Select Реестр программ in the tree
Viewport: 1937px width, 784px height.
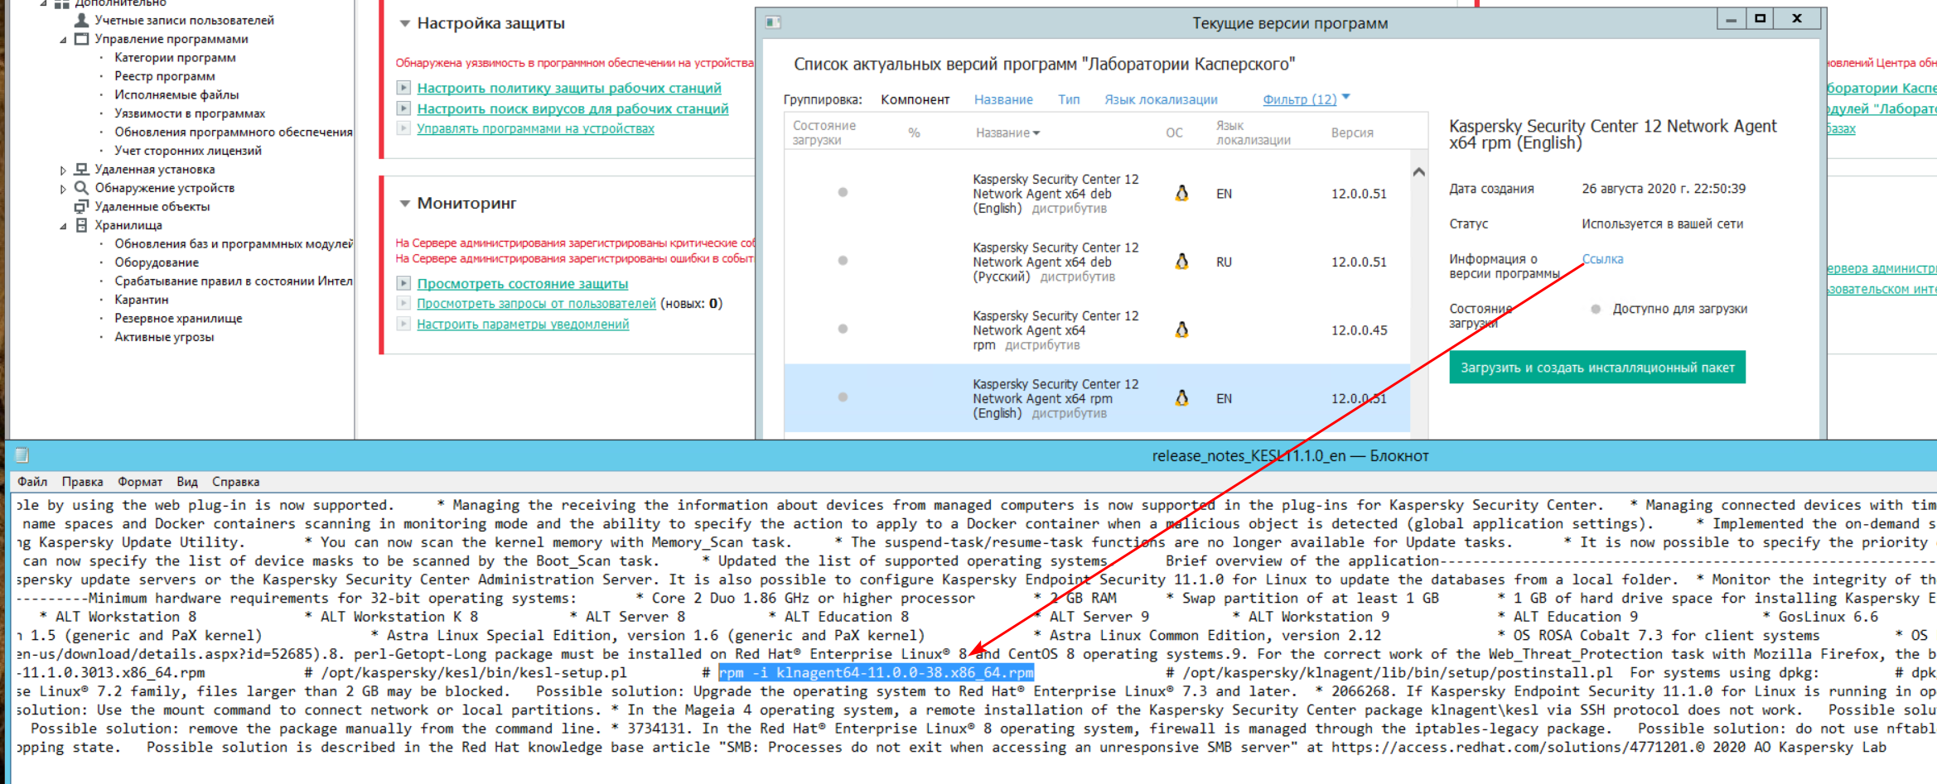click(x=165, y=76)
